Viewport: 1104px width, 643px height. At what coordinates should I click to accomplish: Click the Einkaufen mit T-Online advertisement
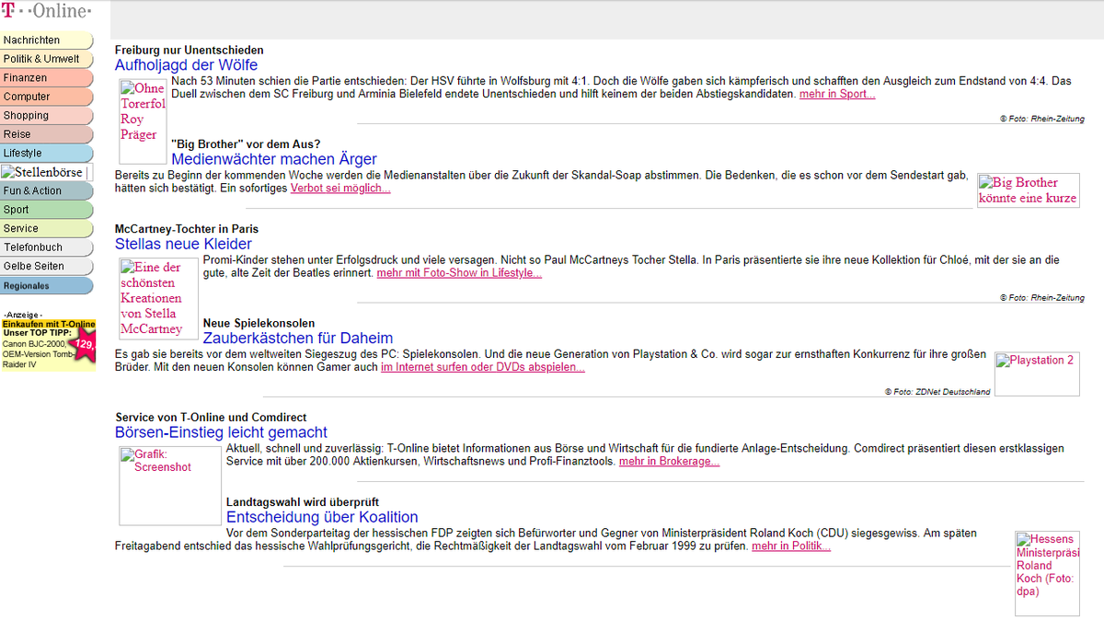pyautogui.click(x=48, y=345)
